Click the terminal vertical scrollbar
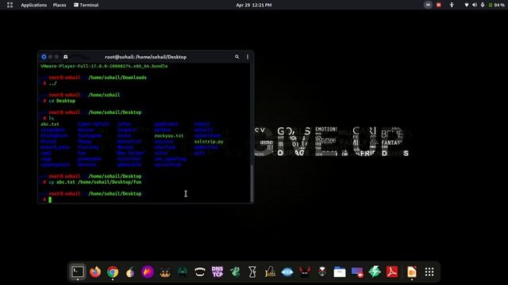 click(252, 183)
